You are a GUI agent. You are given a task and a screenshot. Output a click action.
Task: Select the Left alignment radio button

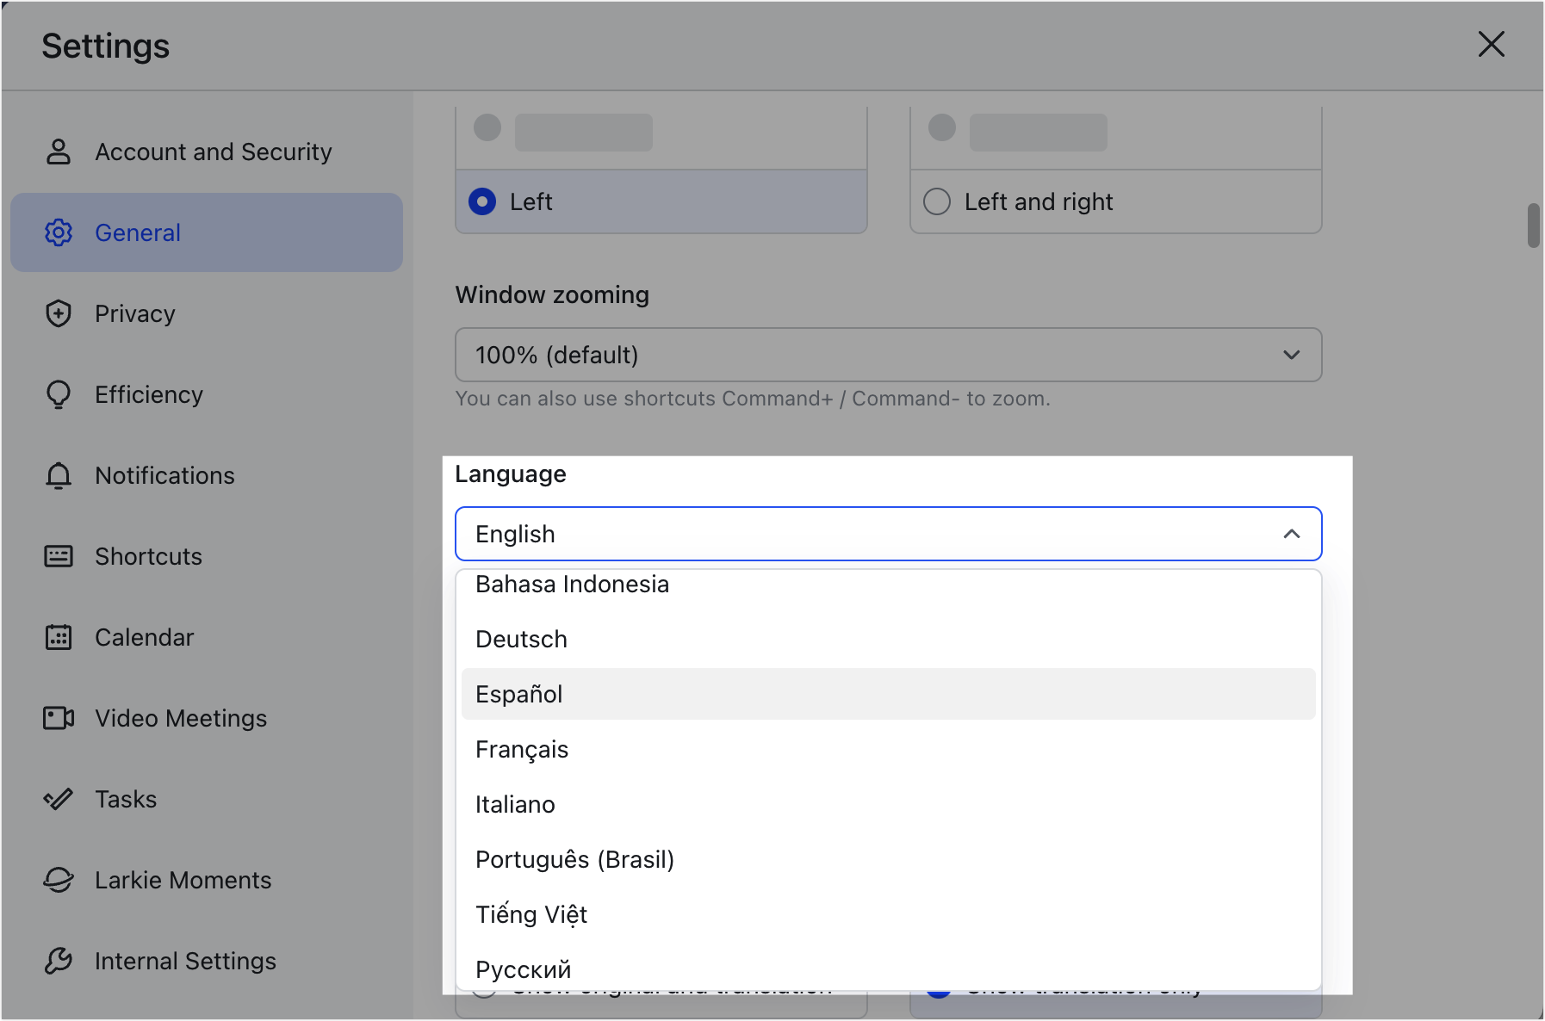coord(482,201)
